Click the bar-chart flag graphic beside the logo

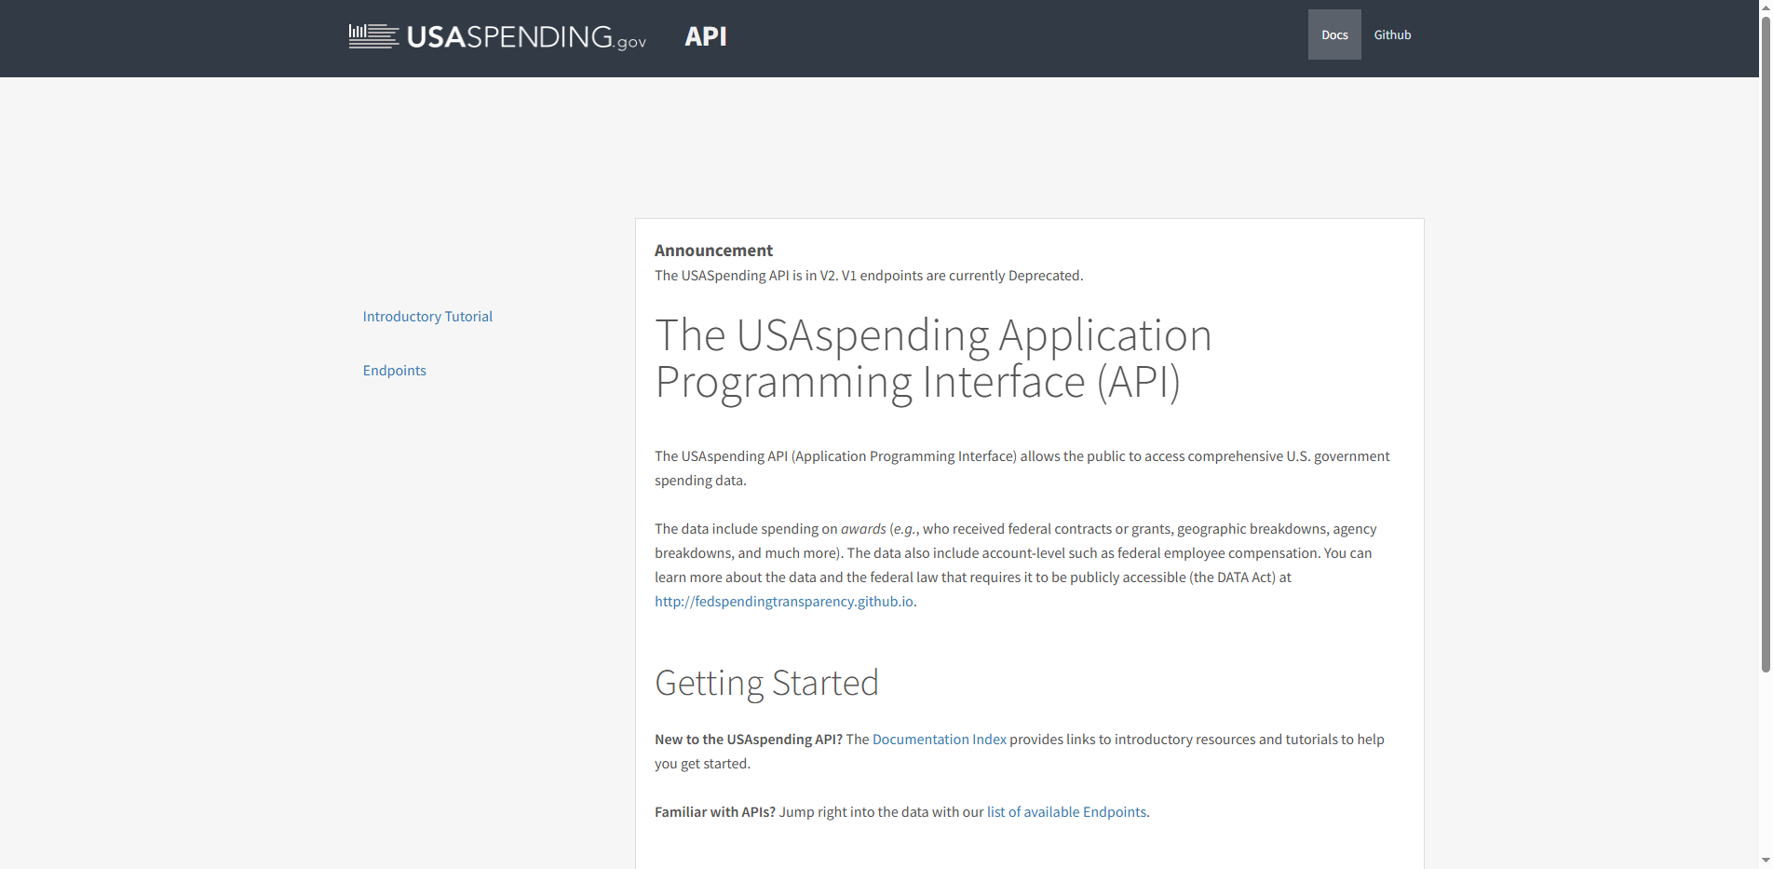(x=371, y=36)
